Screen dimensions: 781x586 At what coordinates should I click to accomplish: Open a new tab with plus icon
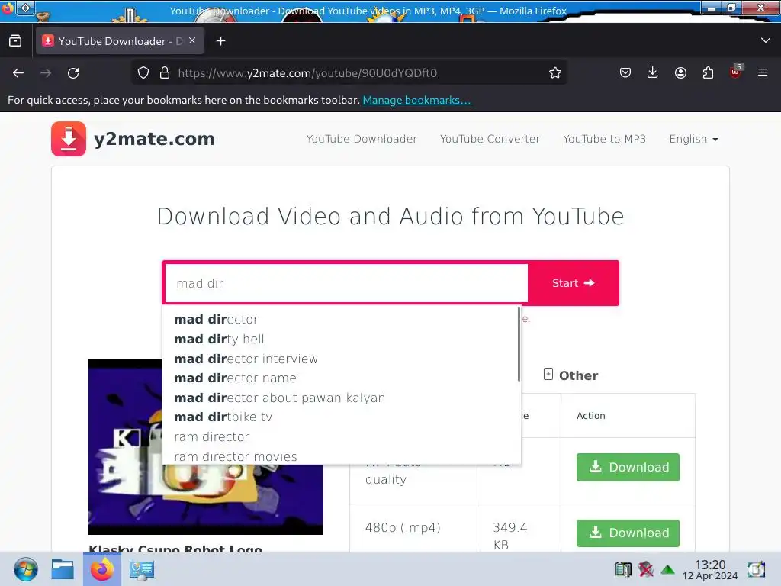[220, 41]
